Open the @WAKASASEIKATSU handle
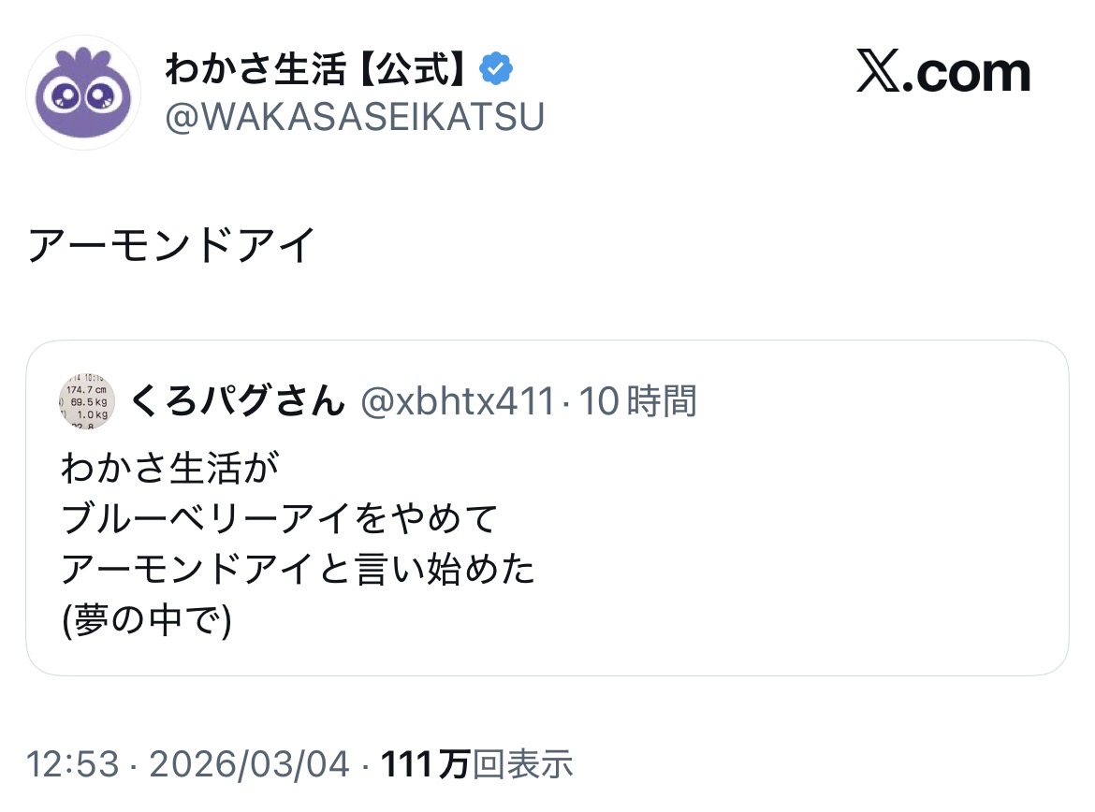The width and height of the screenshot is (1095, 812). click(355, 118)
